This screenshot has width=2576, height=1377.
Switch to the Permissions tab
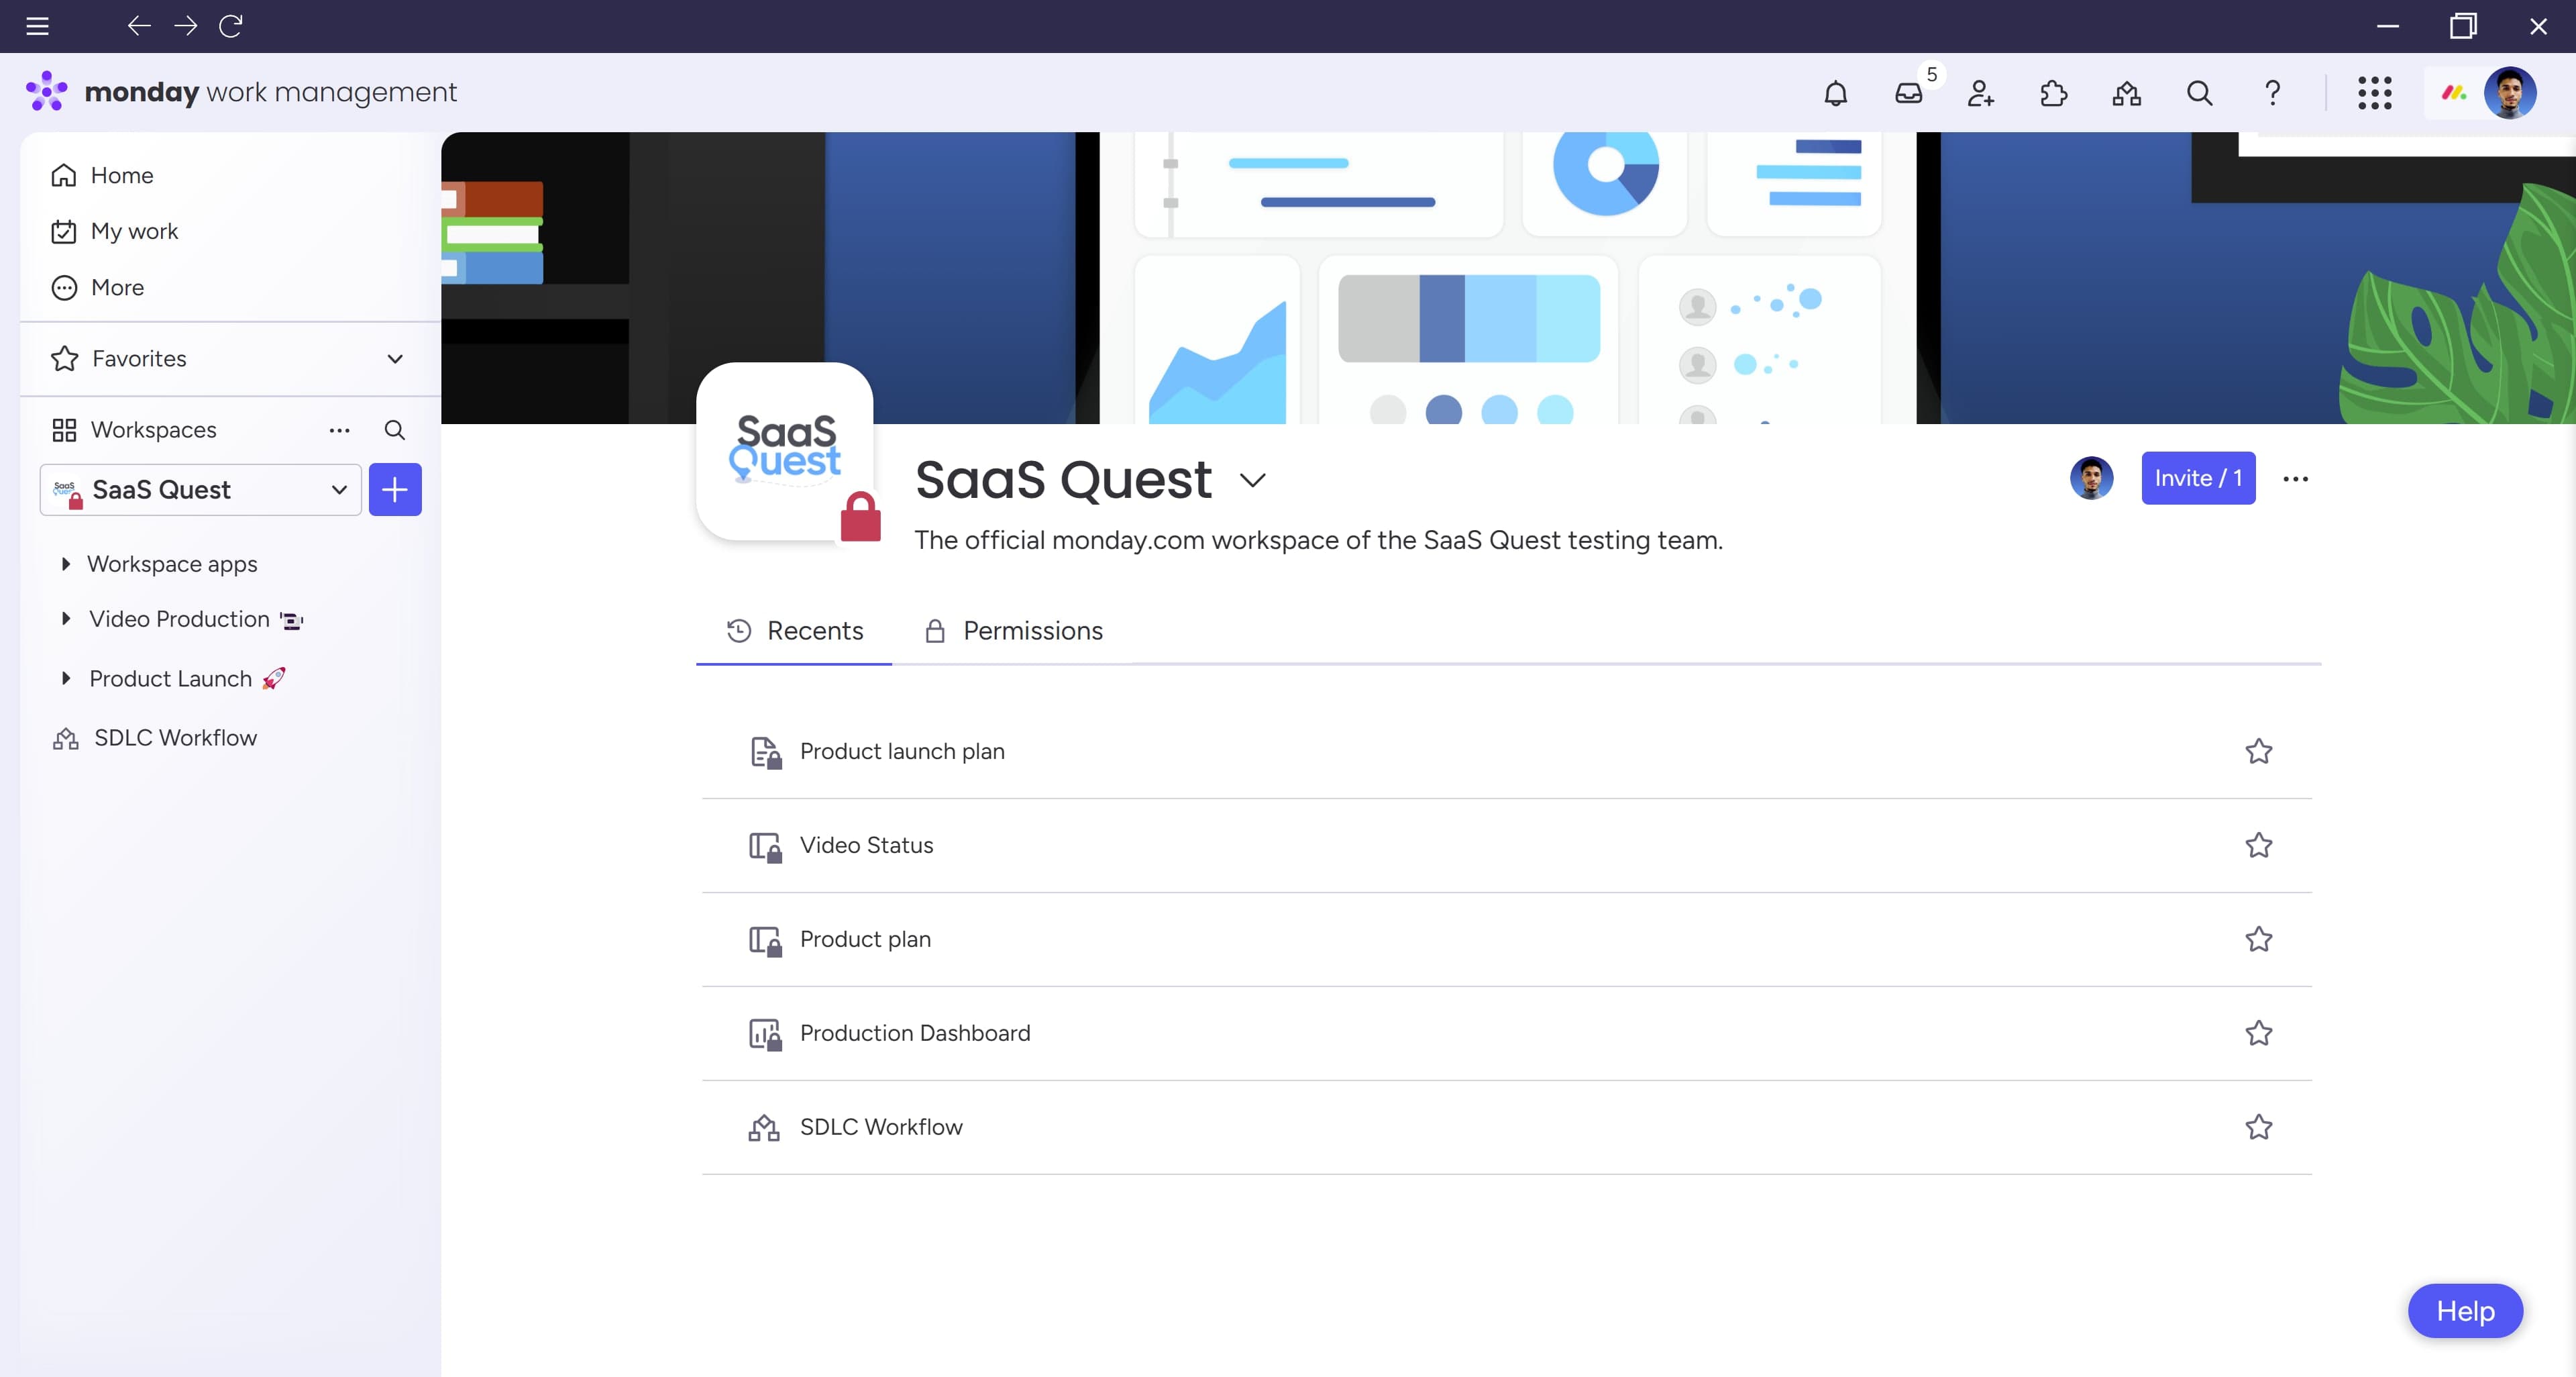pyautogui.click(x=1013, y=631)
